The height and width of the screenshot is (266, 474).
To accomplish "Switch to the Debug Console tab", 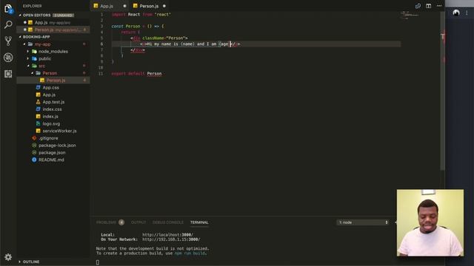I will [x=168, y=222].
